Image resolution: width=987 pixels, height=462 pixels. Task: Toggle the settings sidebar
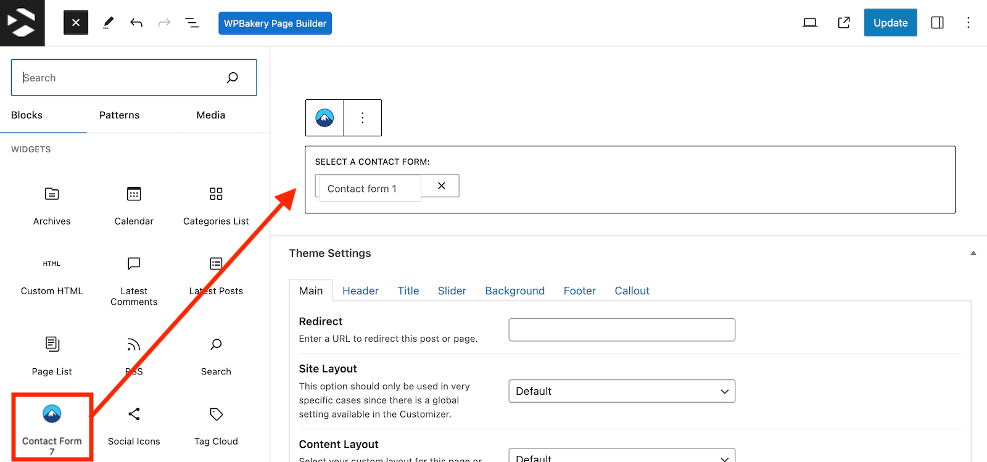click(937, 23)
